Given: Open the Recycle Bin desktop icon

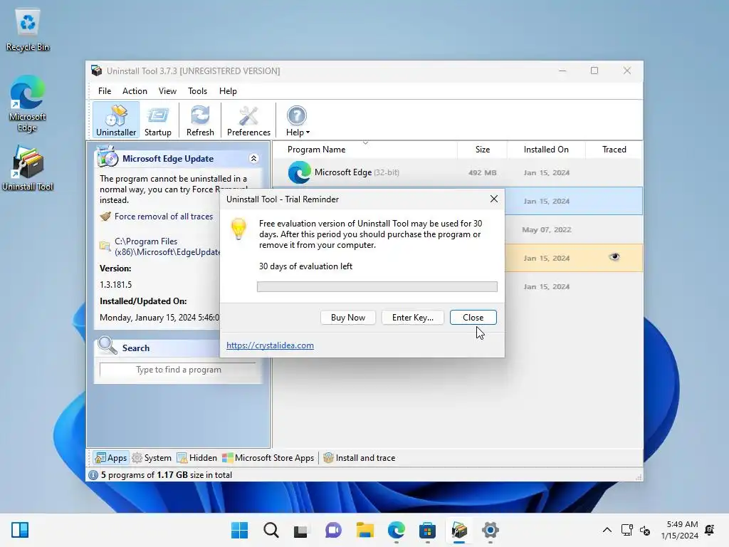Looking at the screenshot, I should point(28,29).
